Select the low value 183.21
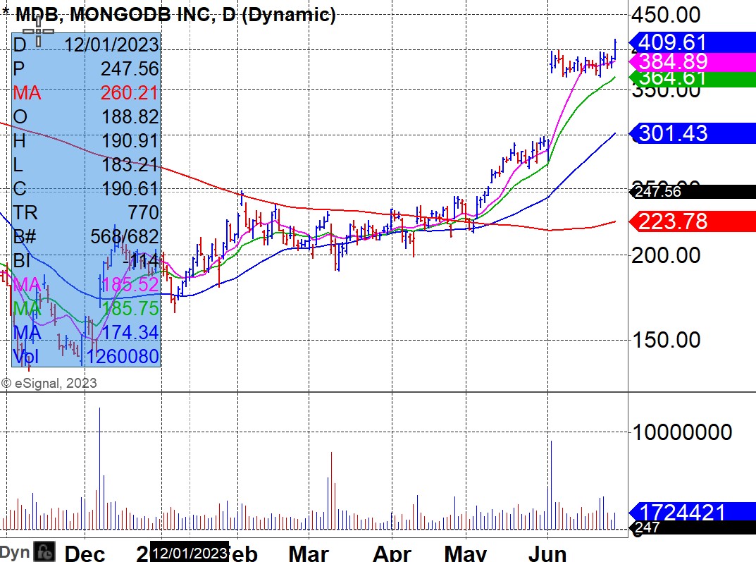This screenshot has height=562, width=756. point(130,165)
